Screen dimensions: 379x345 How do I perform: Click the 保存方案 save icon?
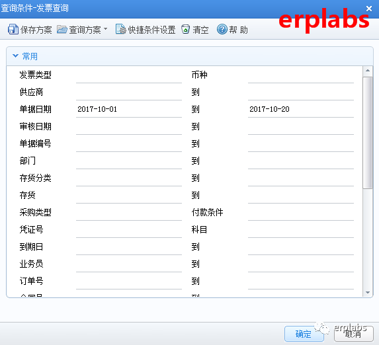tap(13, 30)
